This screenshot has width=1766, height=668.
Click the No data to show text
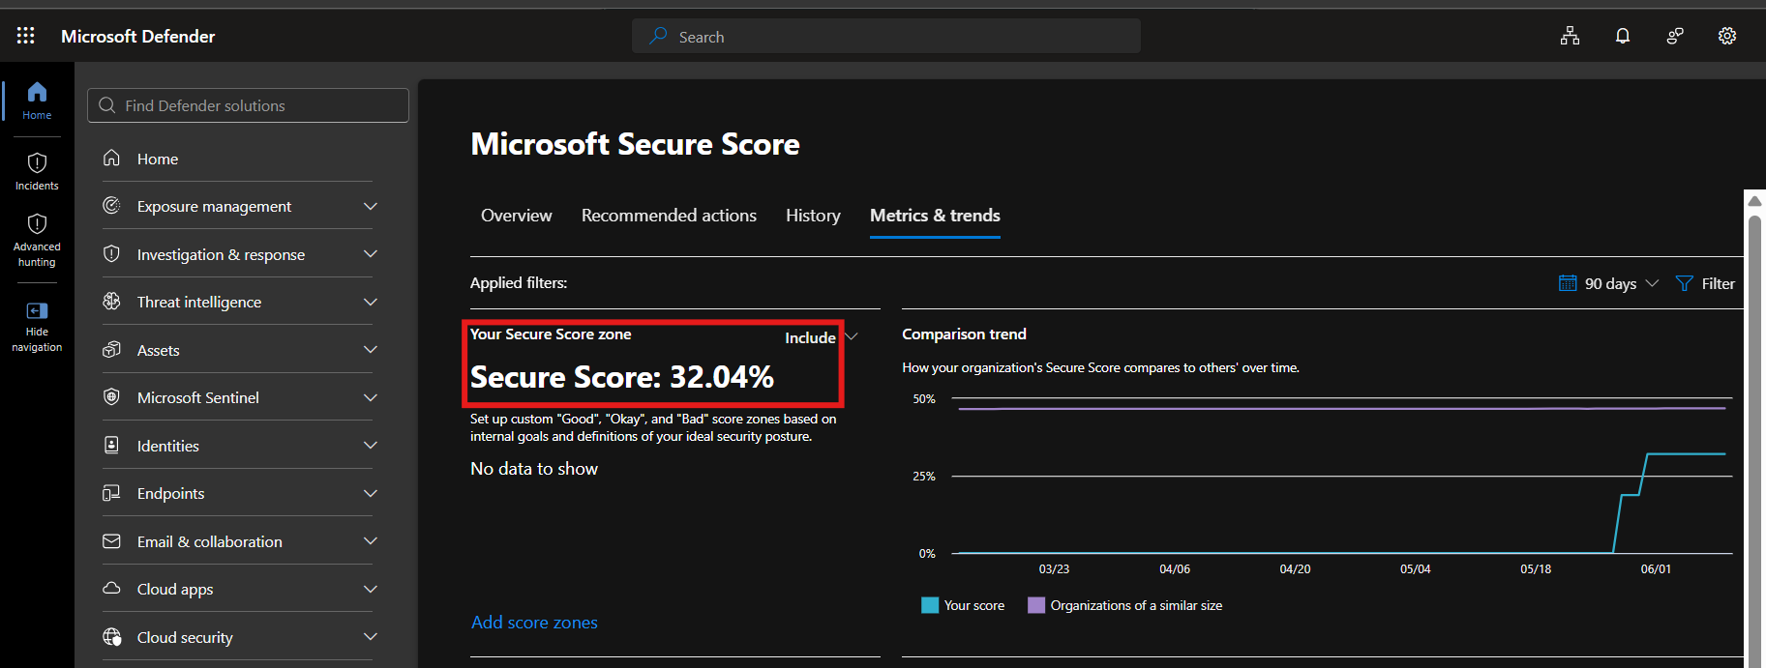[534, 469]
